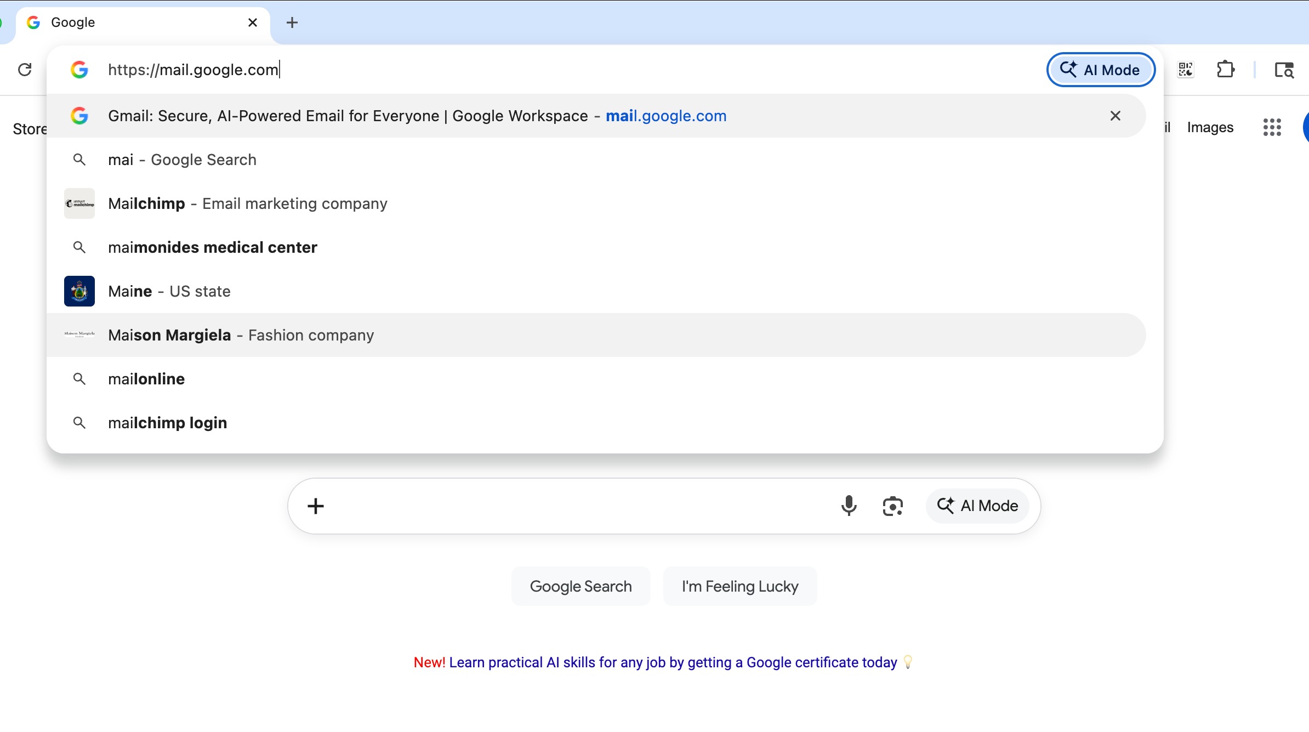This screenshot has height=732, width=1309.
Task: Close the Google tab
Action: [253, 22]
